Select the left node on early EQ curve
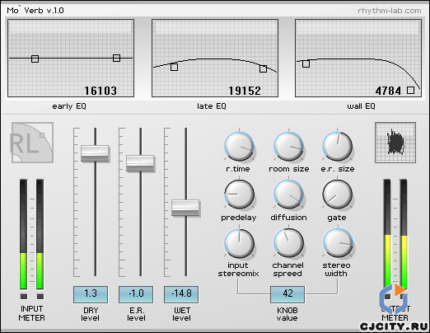The width and height of the screenshot is (430, 333). coord(35,59)
